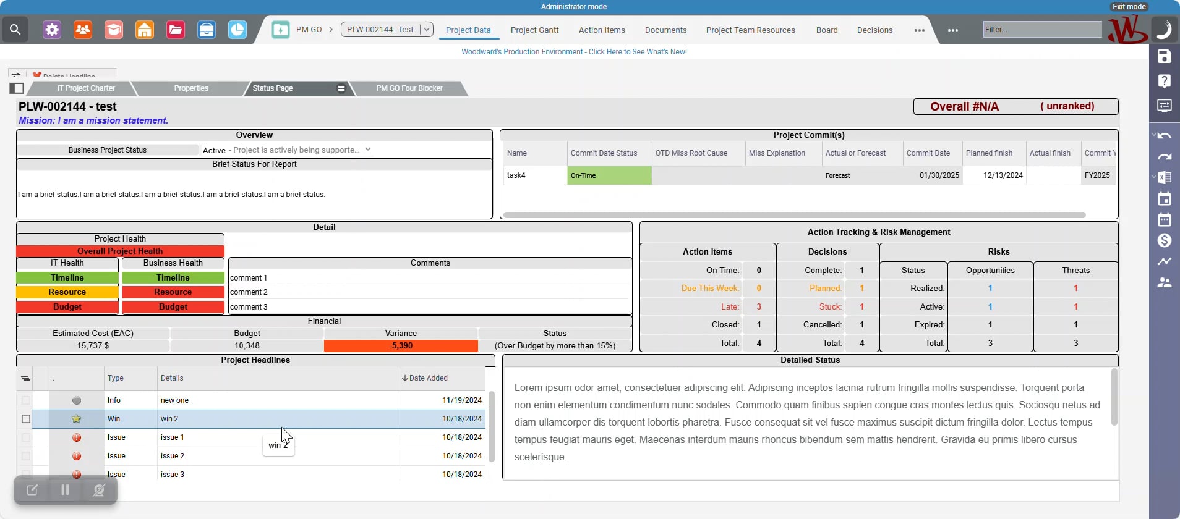The height and width of the screenshot is (519, 1180).
Task: Switch to PM GO Four Blocker sub-tab
Action: 409,88
